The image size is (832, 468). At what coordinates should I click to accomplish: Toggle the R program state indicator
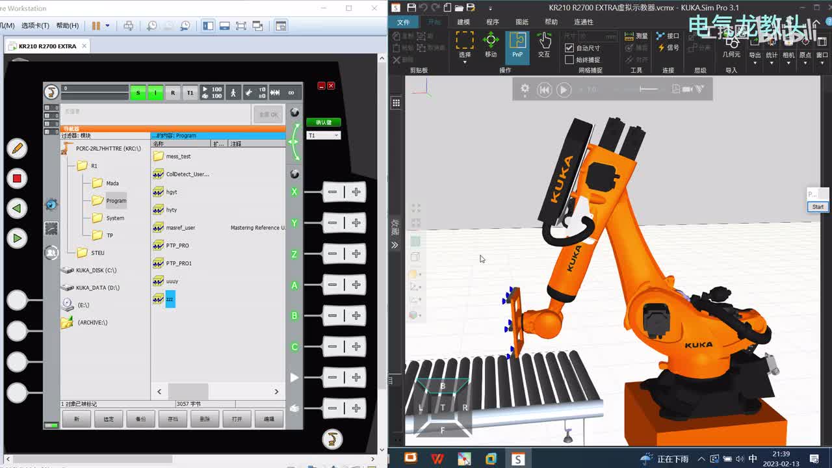coord(173,92)
